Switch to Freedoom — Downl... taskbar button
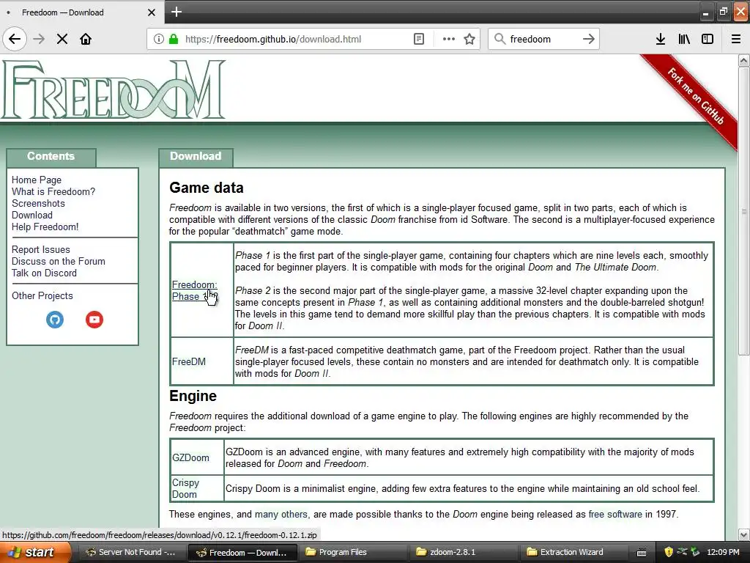Image resolution: width=750 pixels, height=563 pixels. (242, 552)
